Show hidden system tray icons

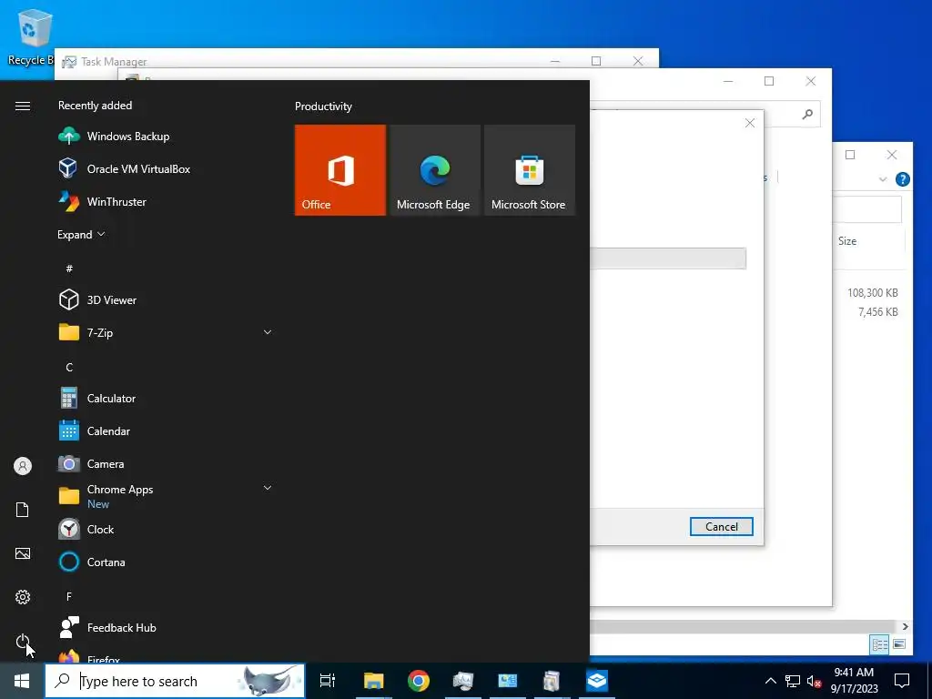770,681
